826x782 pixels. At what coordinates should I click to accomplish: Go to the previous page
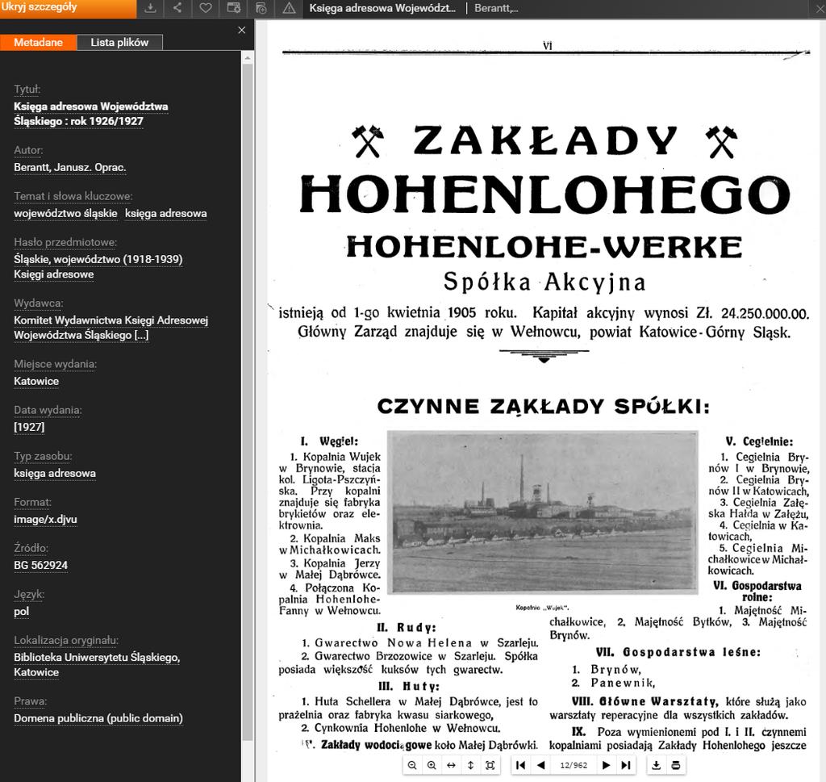click(540, 765)
